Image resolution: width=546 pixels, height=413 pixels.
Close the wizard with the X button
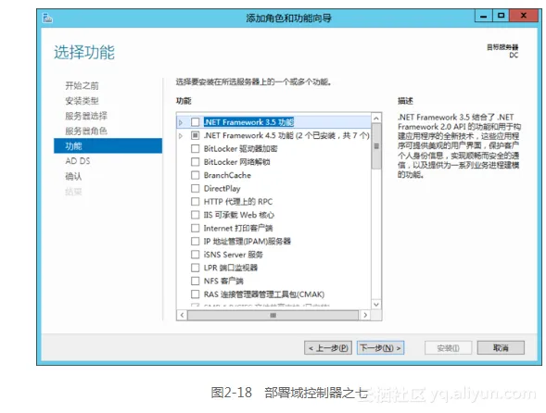(x=524, y=16)
